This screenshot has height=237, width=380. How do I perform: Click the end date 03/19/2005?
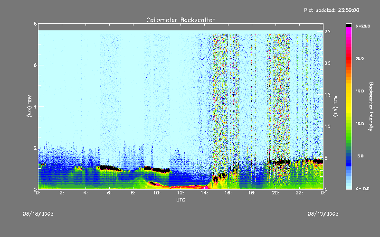(x=323, y=214)
